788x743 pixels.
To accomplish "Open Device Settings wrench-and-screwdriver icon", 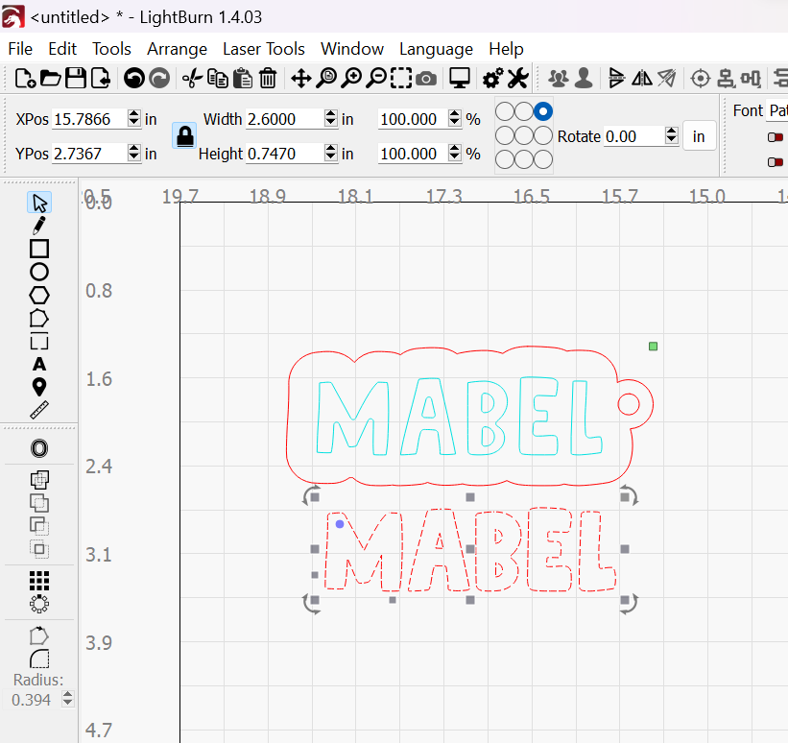I will (x=517, y=79).
